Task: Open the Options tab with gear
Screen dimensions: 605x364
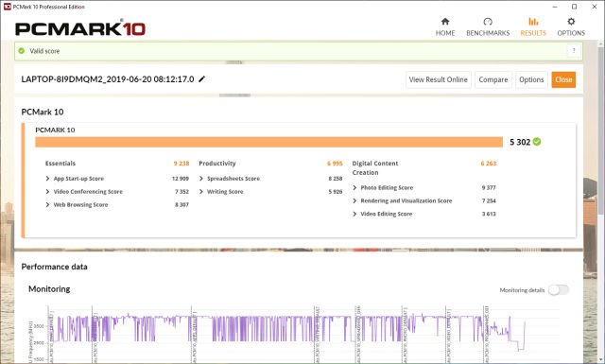Action: coord(571,27)
